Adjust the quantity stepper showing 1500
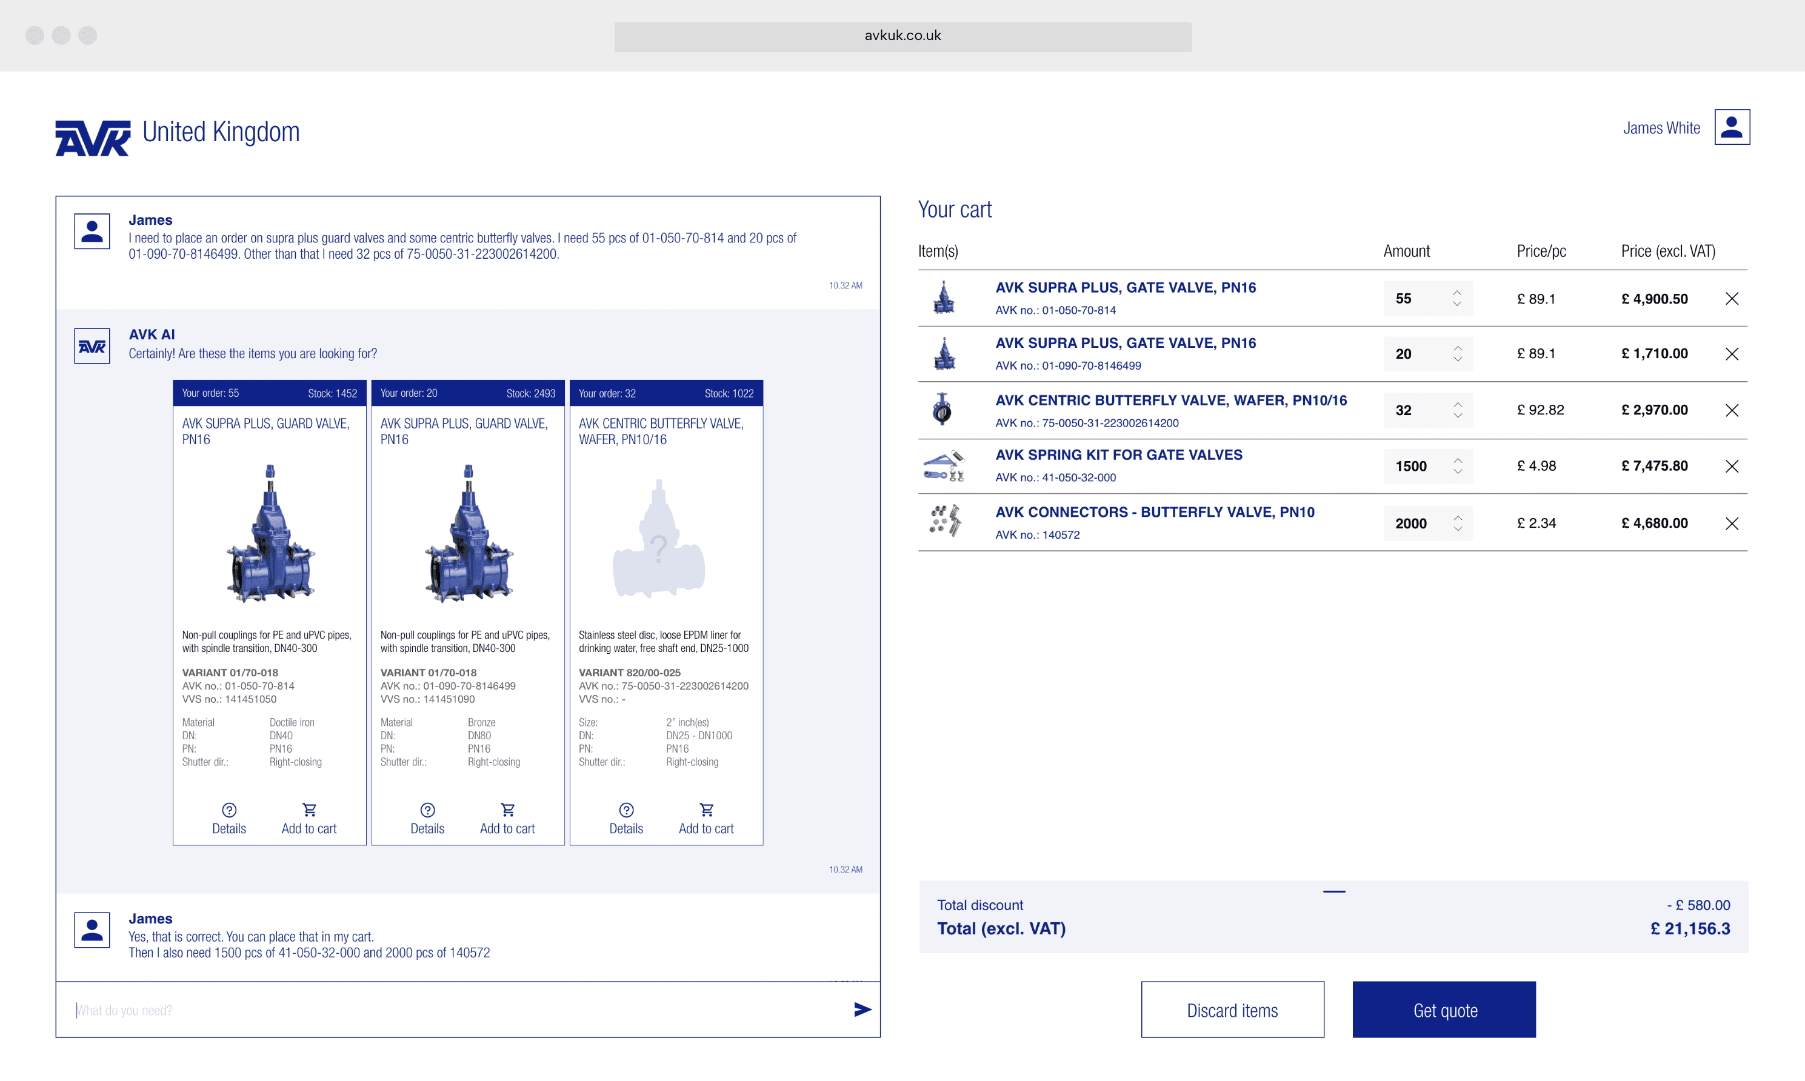Viewport: 1805px width, 1081px height. [1458, 466]
